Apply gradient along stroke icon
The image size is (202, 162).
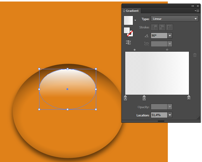click(162, 27)
